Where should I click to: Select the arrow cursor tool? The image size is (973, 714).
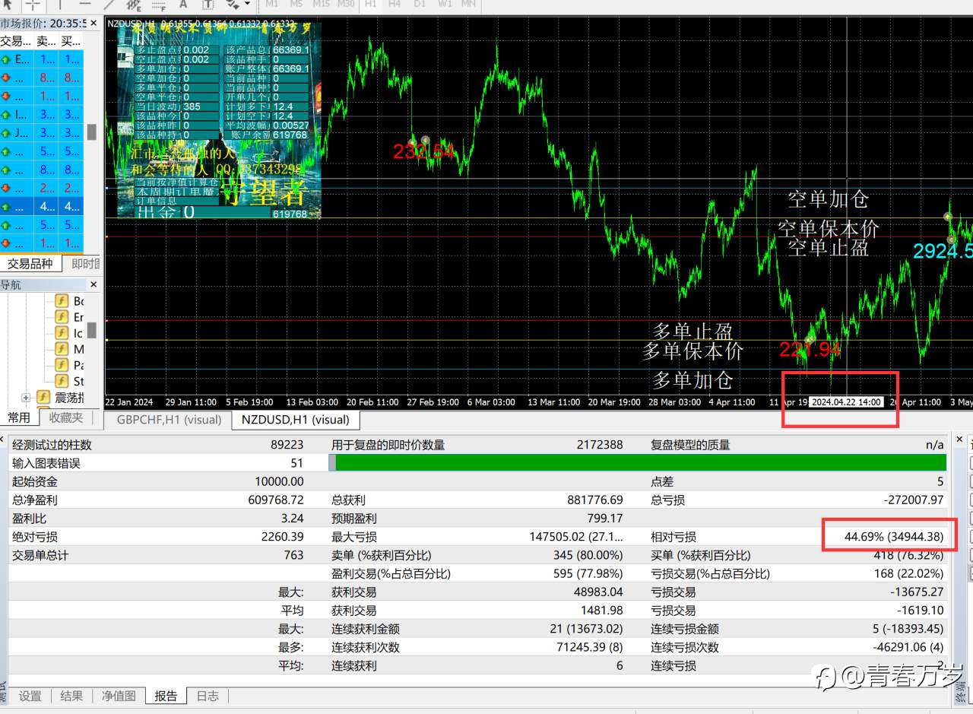[x=7, y=4]
